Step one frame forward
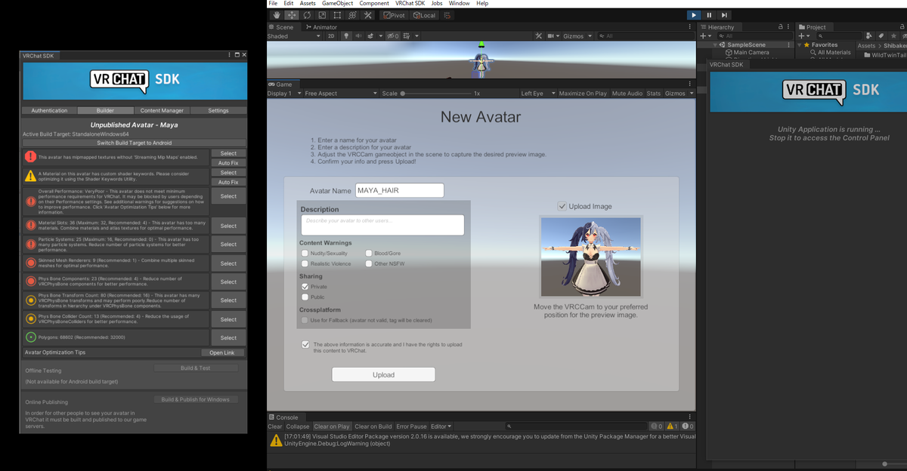Image resolution: width=907 pixels, height=471 pixels. [724, 15]
